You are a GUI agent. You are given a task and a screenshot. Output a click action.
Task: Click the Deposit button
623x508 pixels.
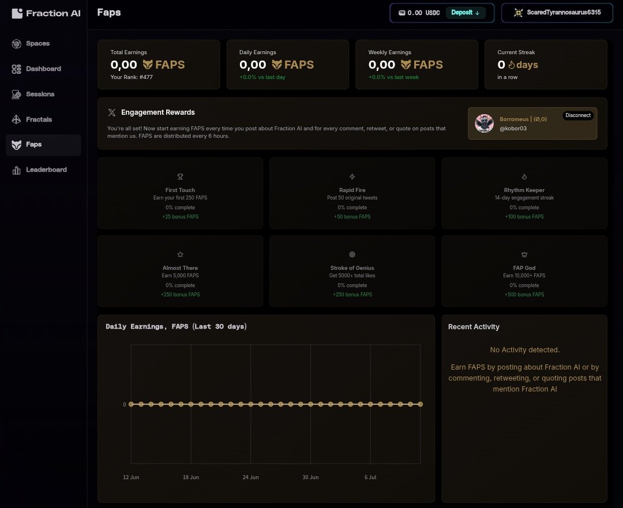point(466,13)
